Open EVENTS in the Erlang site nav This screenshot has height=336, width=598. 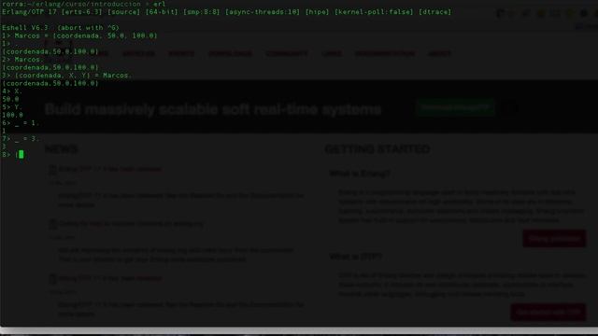(181, 54)
